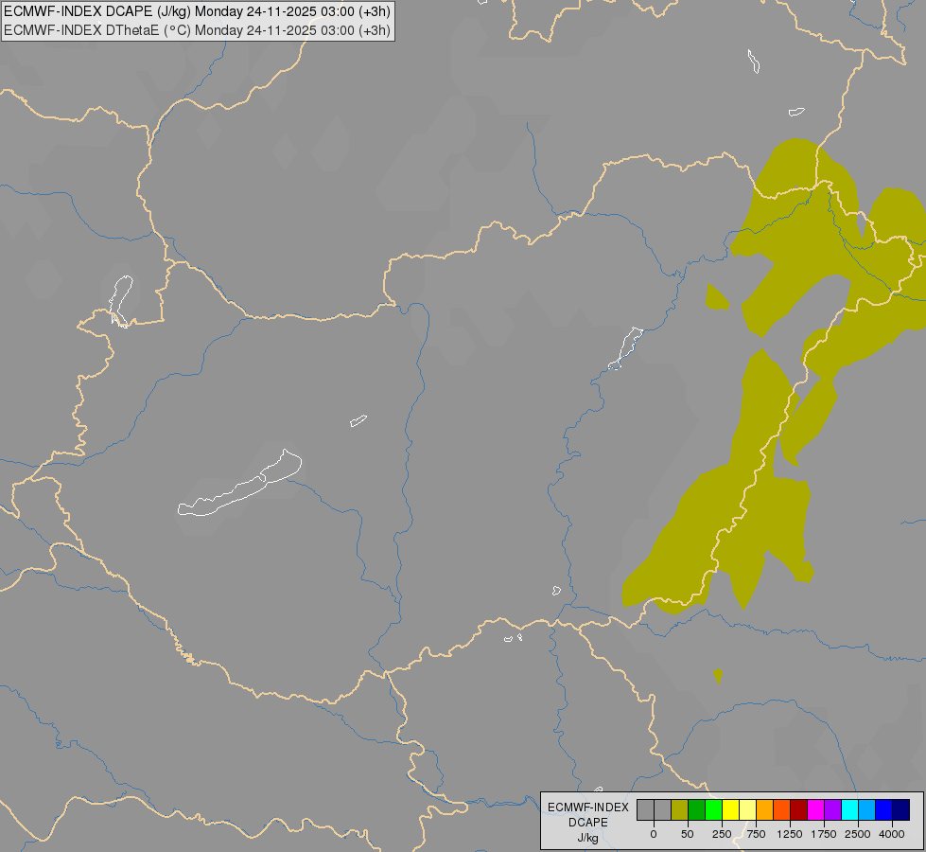The width and height of the screenshot is (926, 852).
Task: Click the "50" legend scale label
Action: click(x=688, y=834)
